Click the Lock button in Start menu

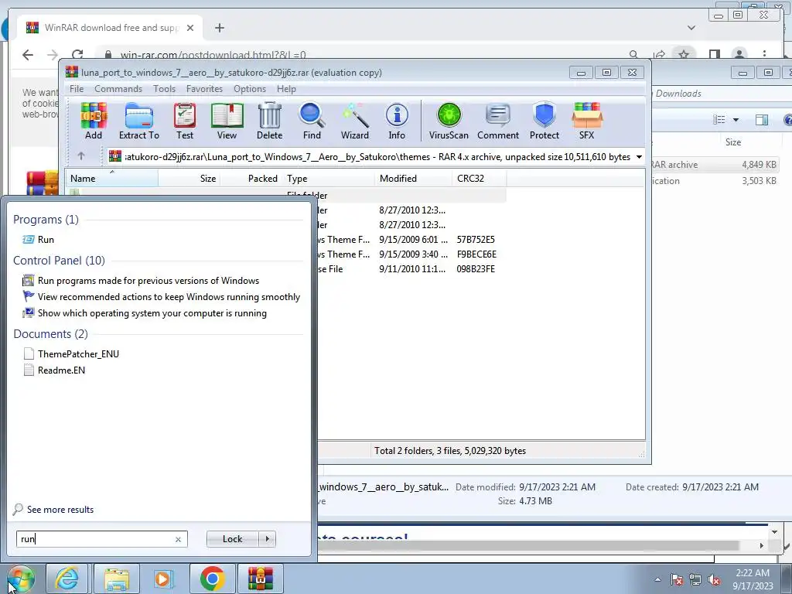232,539
